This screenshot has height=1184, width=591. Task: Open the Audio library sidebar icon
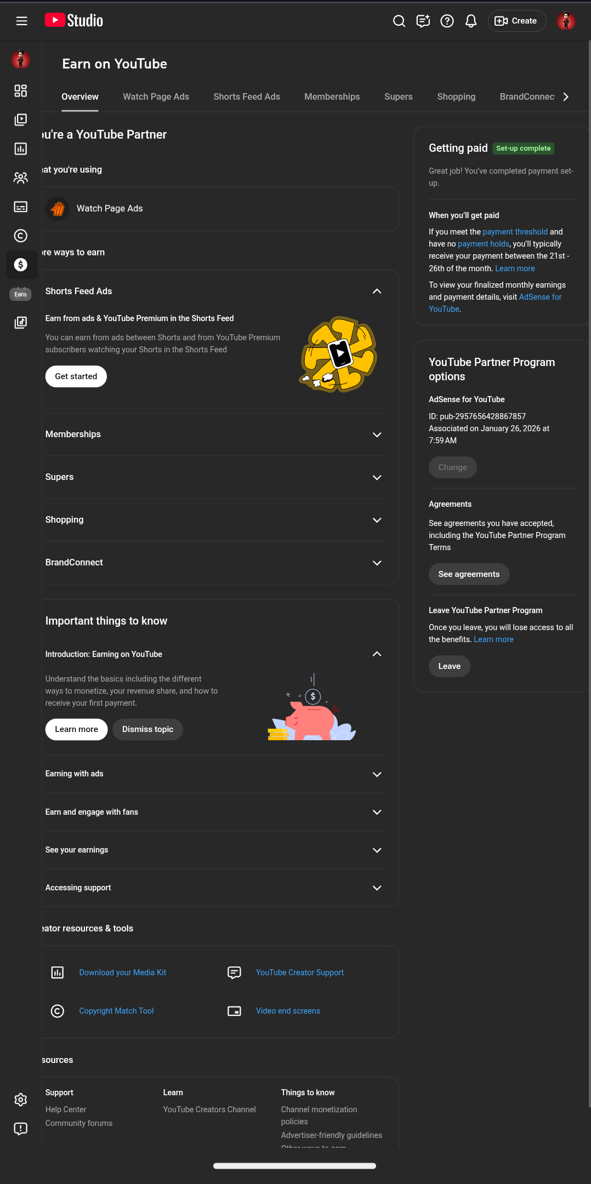click(21, 322)
